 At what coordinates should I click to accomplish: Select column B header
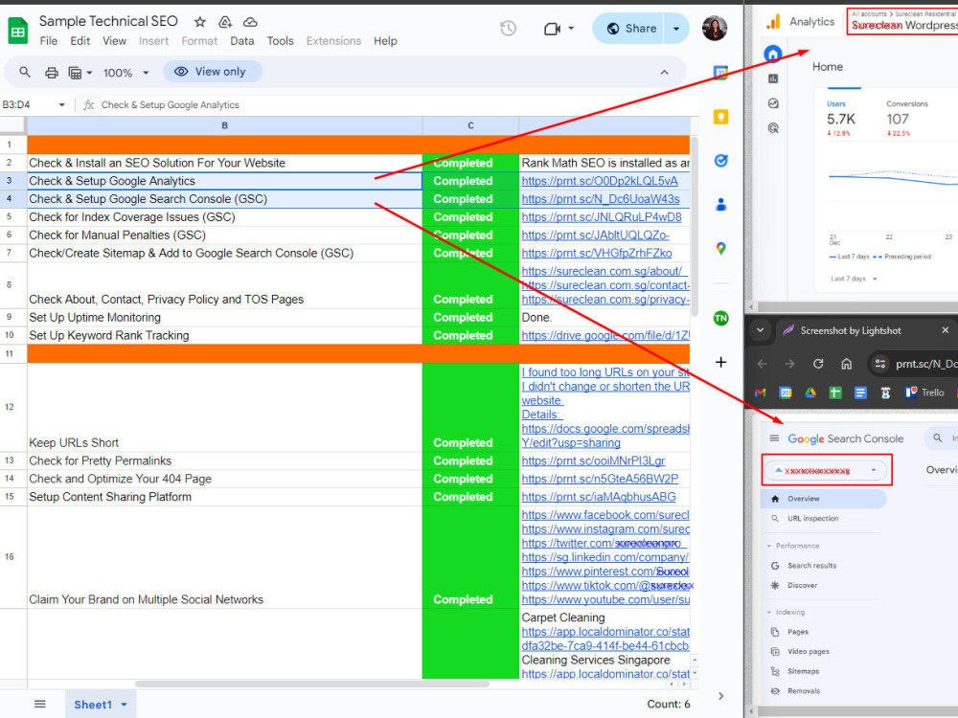point(224,125)
